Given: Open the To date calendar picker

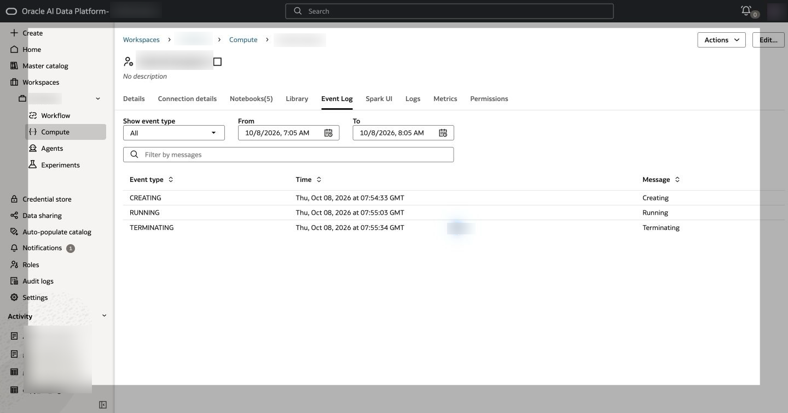Looking at the screenshot, I should [443, 133].
